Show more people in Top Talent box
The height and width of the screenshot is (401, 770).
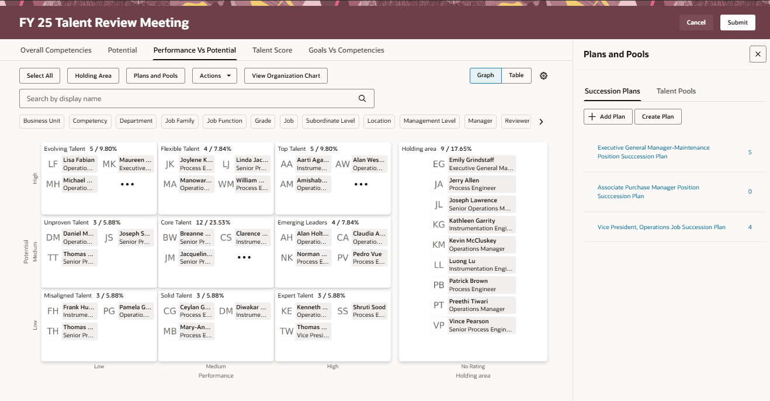360,184
